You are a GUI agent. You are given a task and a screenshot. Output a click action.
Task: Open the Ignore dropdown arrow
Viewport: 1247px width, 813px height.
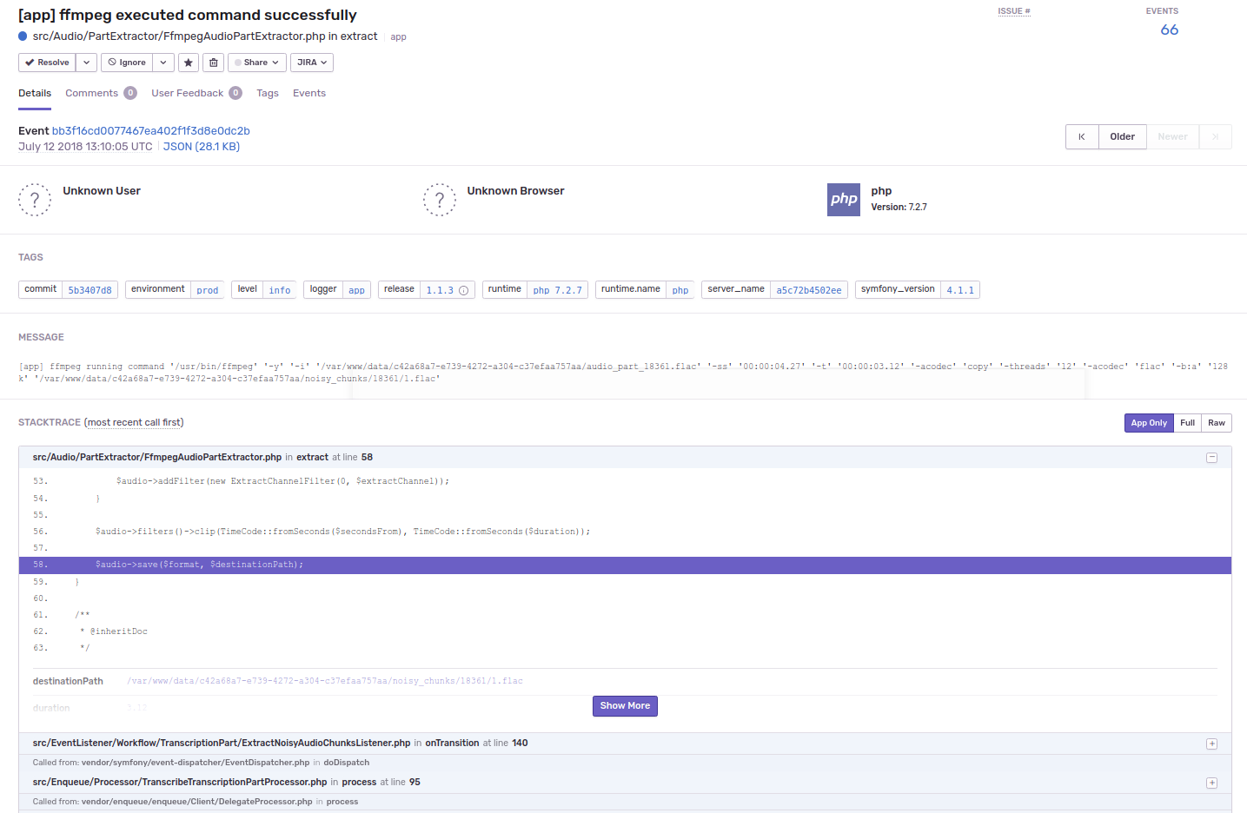[163, 63]
